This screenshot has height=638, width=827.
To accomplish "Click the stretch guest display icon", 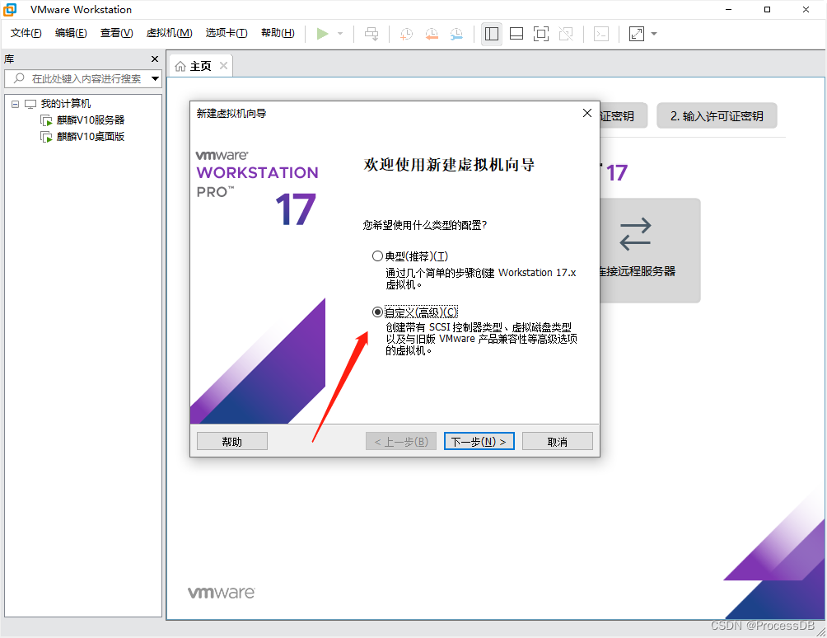I will click(x=637, y=34).
